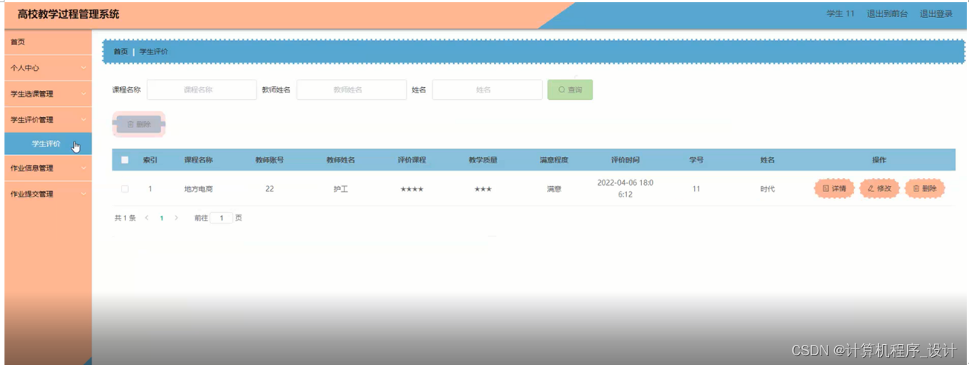This screenshot has height=365, width=969.
Task: Expand the 个人中心 sidebar menu
Action: (x=48, y=68)
